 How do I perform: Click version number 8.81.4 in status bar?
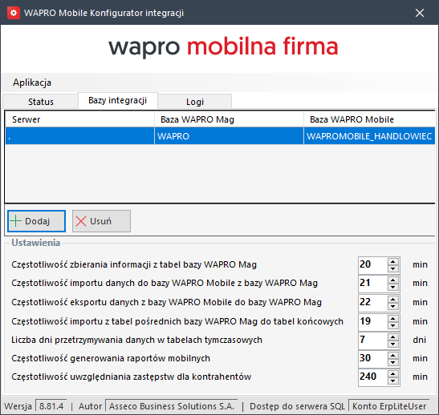(51, 406)
